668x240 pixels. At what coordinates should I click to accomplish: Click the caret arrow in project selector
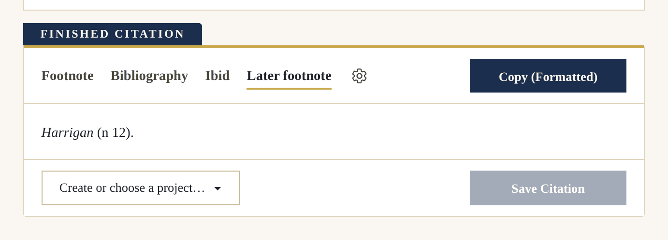point(218,188)
